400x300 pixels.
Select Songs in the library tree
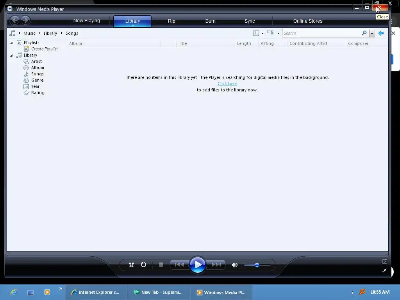coord(37,74)
